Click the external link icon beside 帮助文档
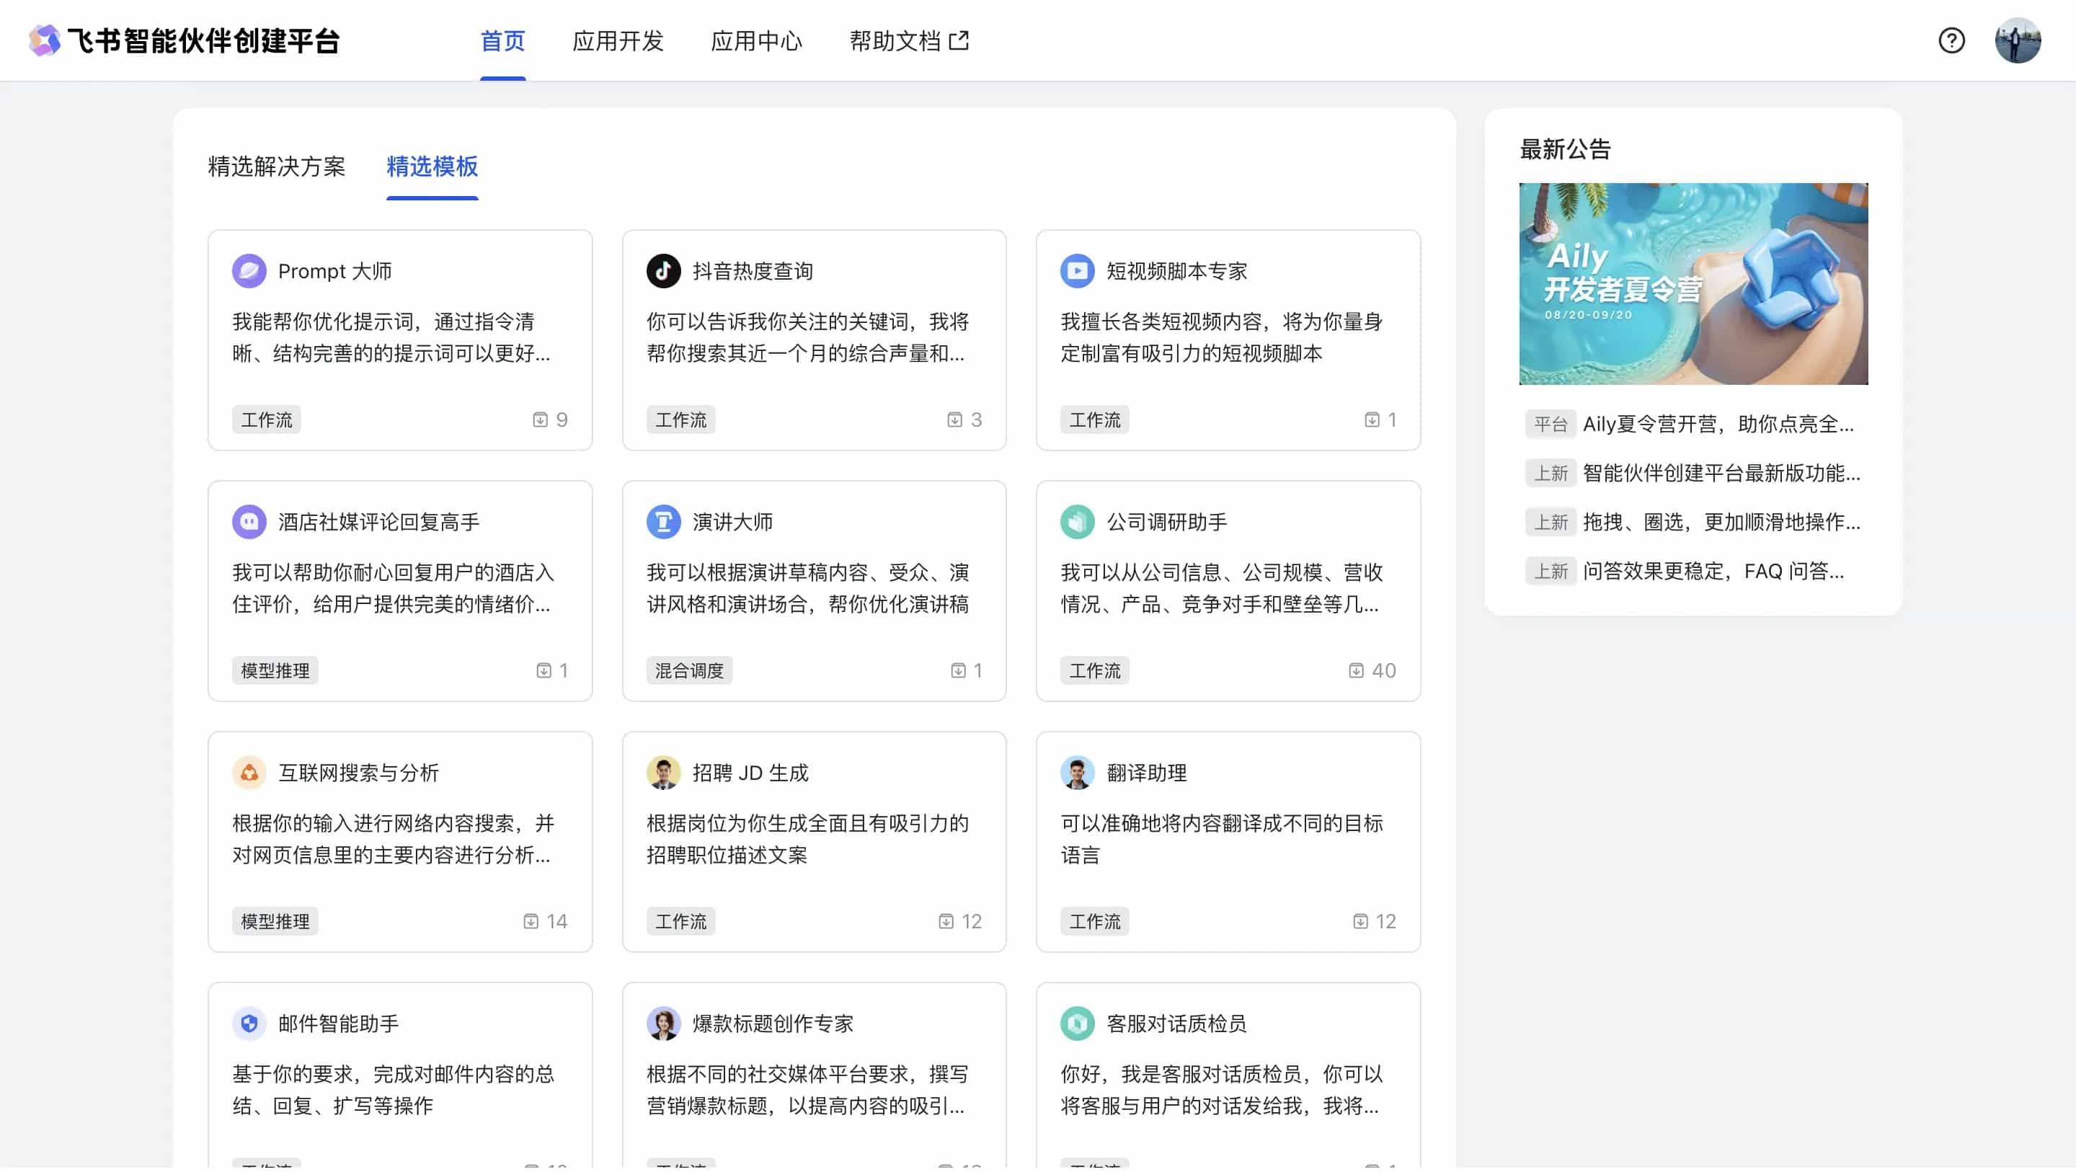The image size is (2076, 1172). [x=959, y=40]
